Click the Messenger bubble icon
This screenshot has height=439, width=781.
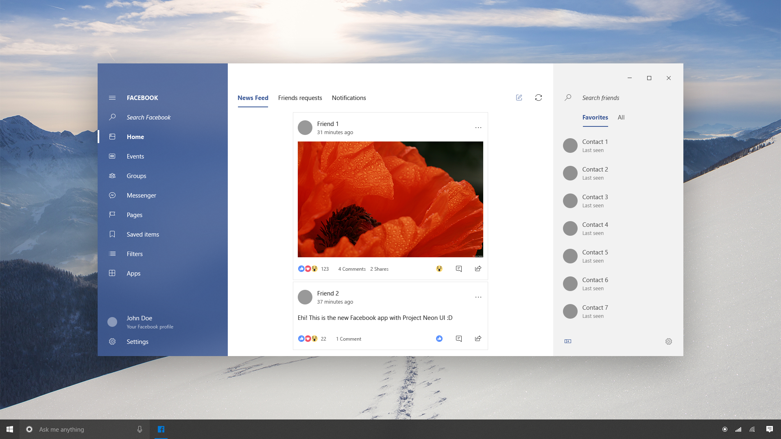coord(112,195)
